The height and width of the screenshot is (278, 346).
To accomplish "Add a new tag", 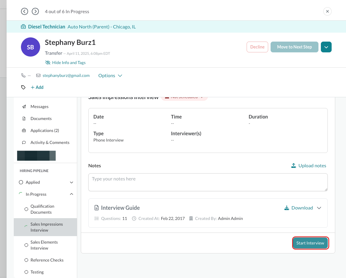I will click(x=37, y=87).
